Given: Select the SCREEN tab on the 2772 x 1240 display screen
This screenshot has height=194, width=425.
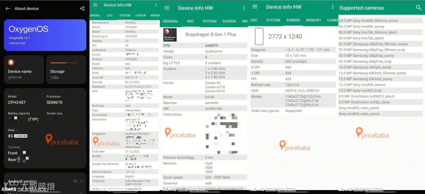Looking at the screenshot, I should coord(293,20).
